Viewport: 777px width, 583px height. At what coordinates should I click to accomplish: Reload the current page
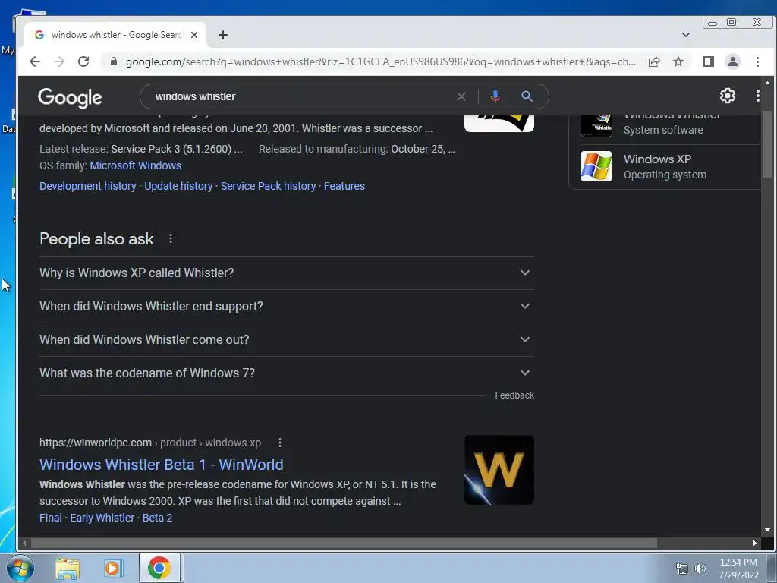tap(83, 61)
